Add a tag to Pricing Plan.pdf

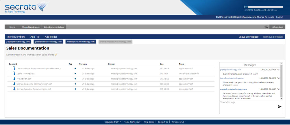point(75,79)
